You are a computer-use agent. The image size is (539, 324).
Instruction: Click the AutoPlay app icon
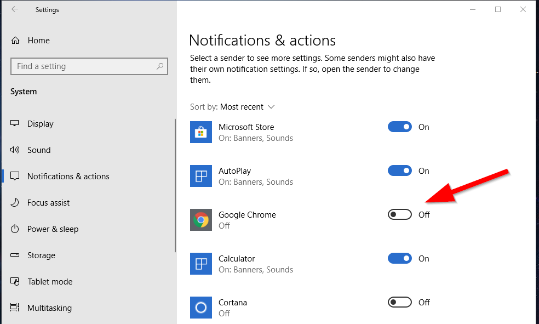[201, 176]
